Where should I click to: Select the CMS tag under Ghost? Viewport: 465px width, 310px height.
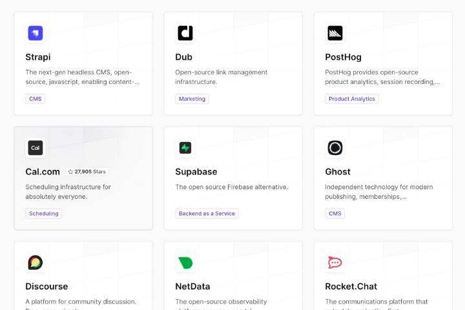335,213
